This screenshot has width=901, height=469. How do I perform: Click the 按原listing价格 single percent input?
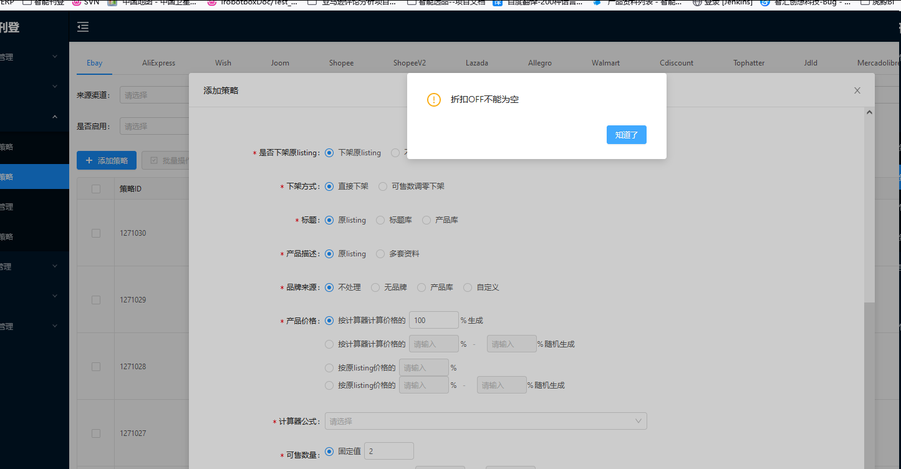tap(424, 367)
